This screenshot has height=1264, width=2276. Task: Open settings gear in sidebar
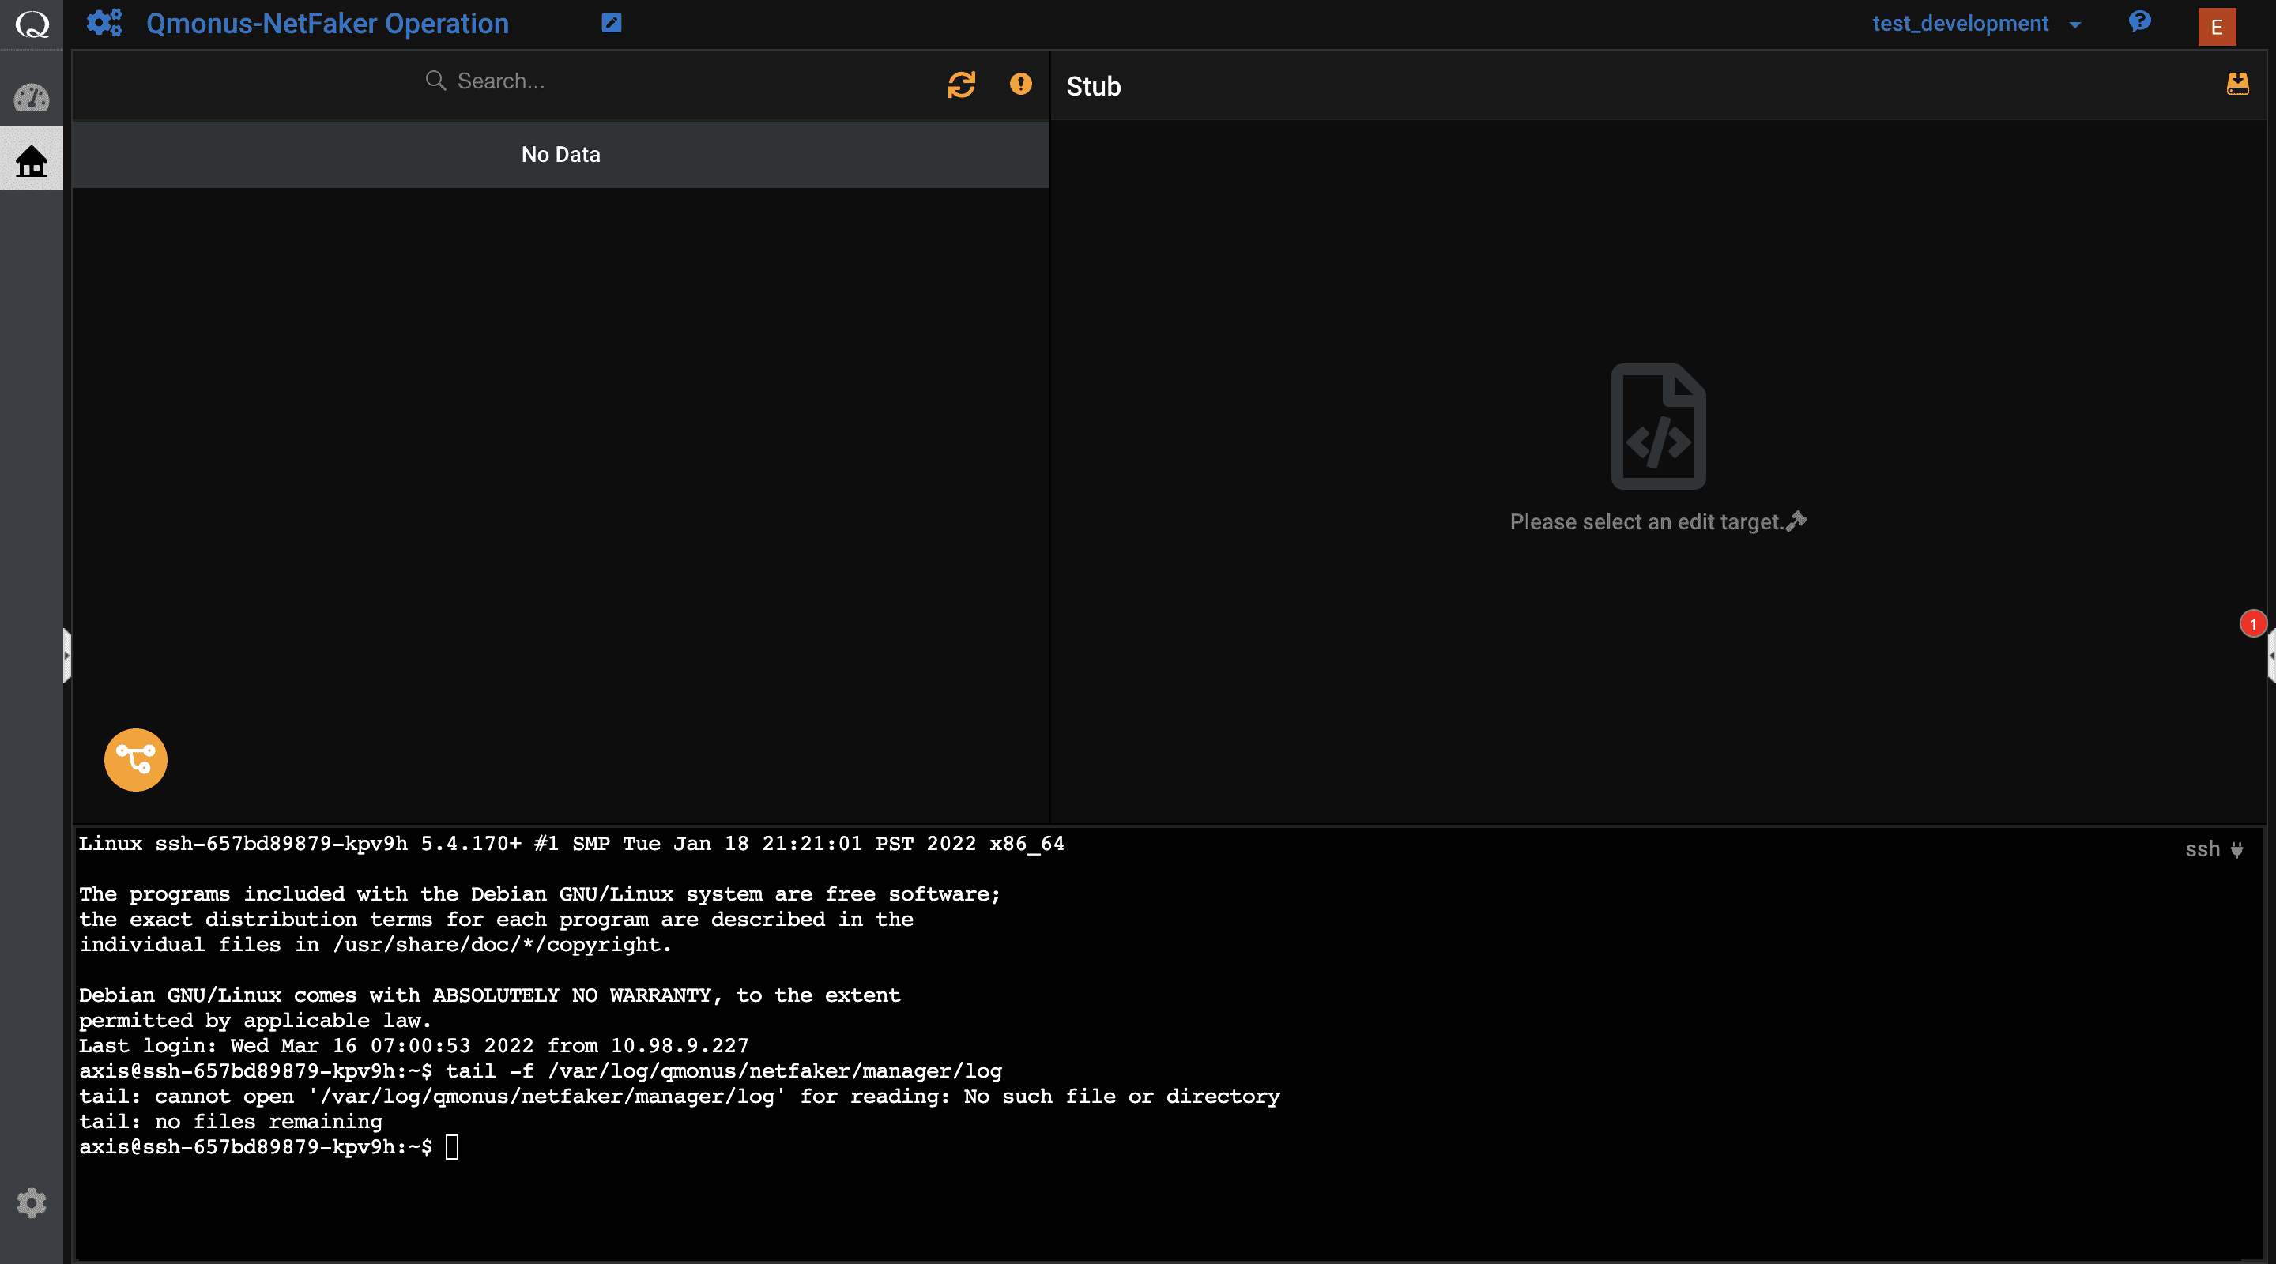pos(32,1202)
